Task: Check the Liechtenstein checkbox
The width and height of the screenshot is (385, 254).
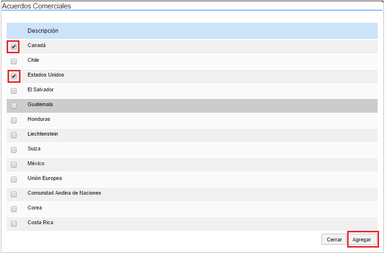Action: (14, 135)
